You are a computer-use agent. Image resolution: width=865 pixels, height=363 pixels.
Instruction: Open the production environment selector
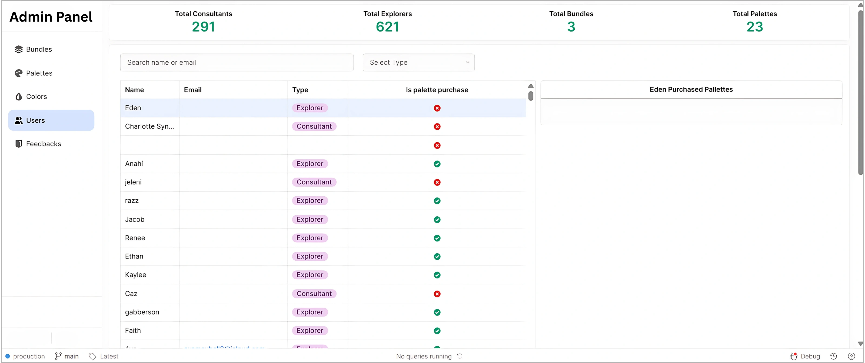pos(25,356)
